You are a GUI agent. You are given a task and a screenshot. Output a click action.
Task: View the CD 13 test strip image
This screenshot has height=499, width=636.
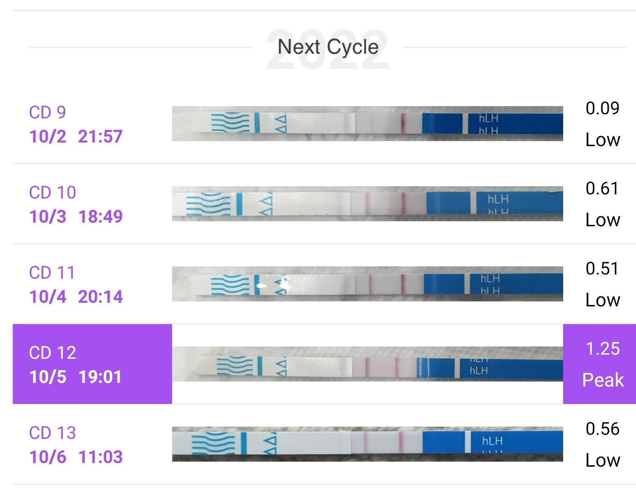[x=367, y=444]
